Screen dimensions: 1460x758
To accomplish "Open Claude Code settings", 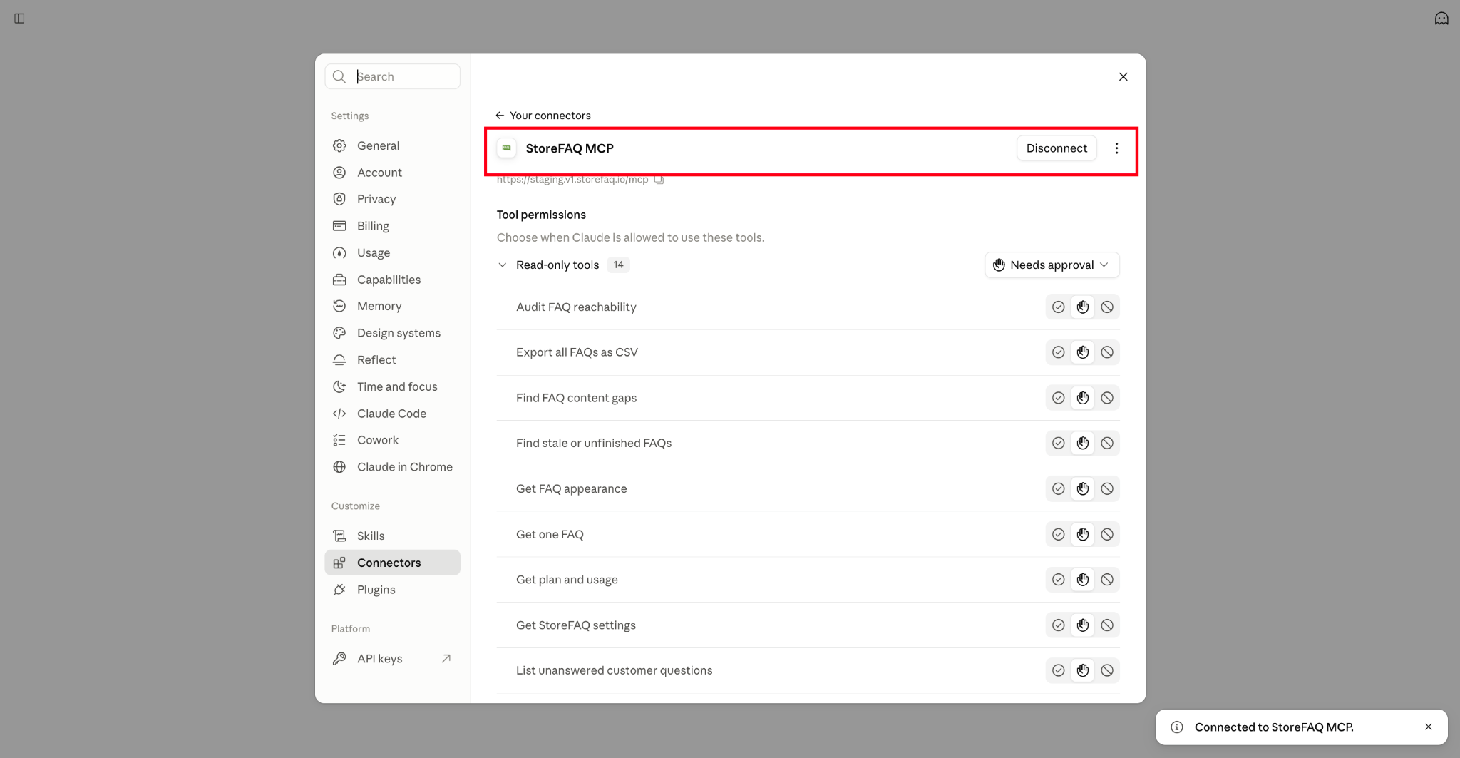I will point(392,414).
